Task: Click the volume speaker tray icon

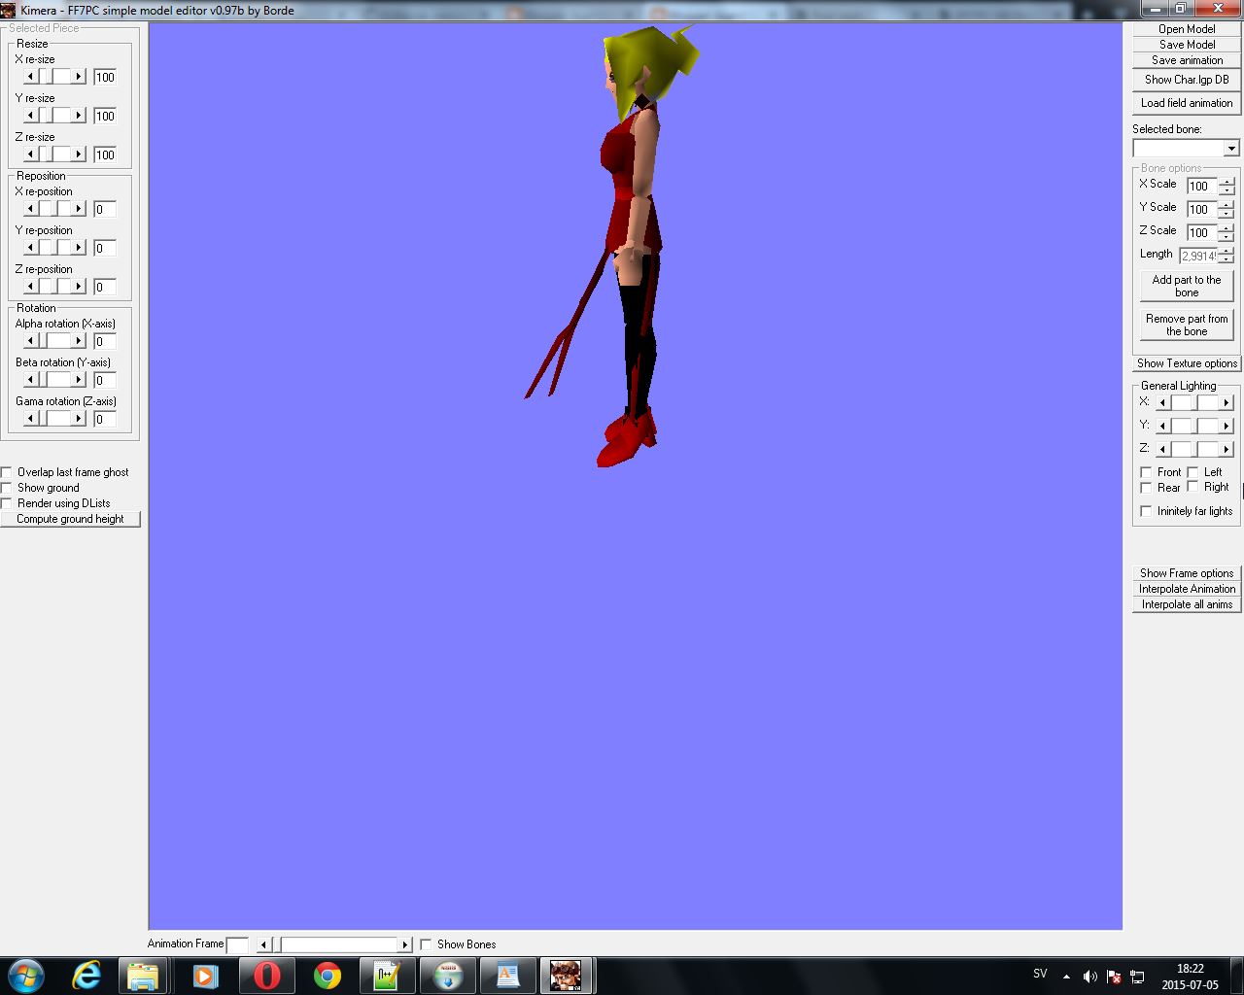Action: (x=1089, y=977)
